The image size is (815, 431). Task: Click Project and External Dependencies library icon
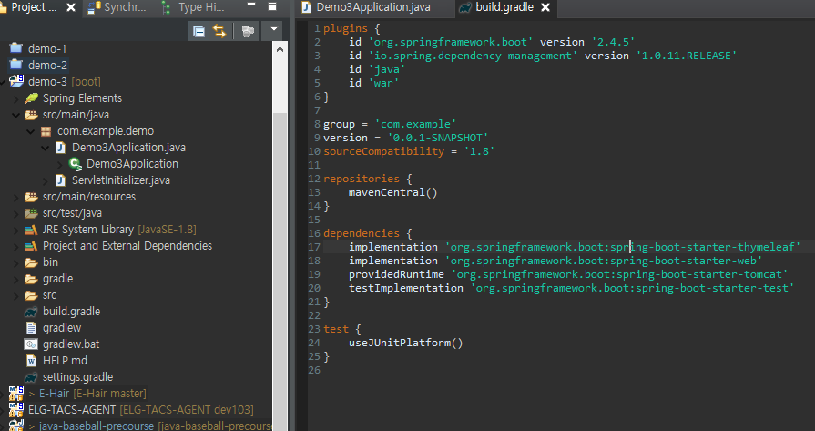click(31, 246)
